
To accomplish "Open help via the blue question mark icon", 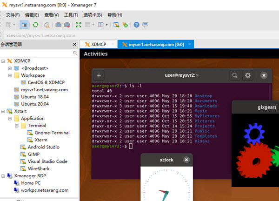I will [x=136, y=25].
